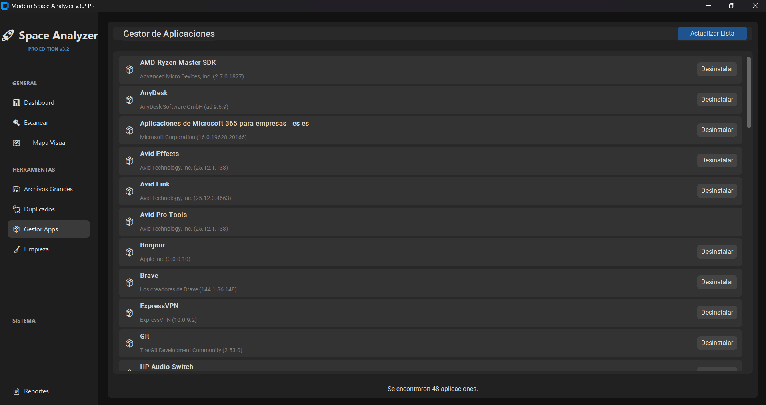The image size is (766, 405).
Task: Select the Duplicados mouse icon
Action: pos(16,209)
